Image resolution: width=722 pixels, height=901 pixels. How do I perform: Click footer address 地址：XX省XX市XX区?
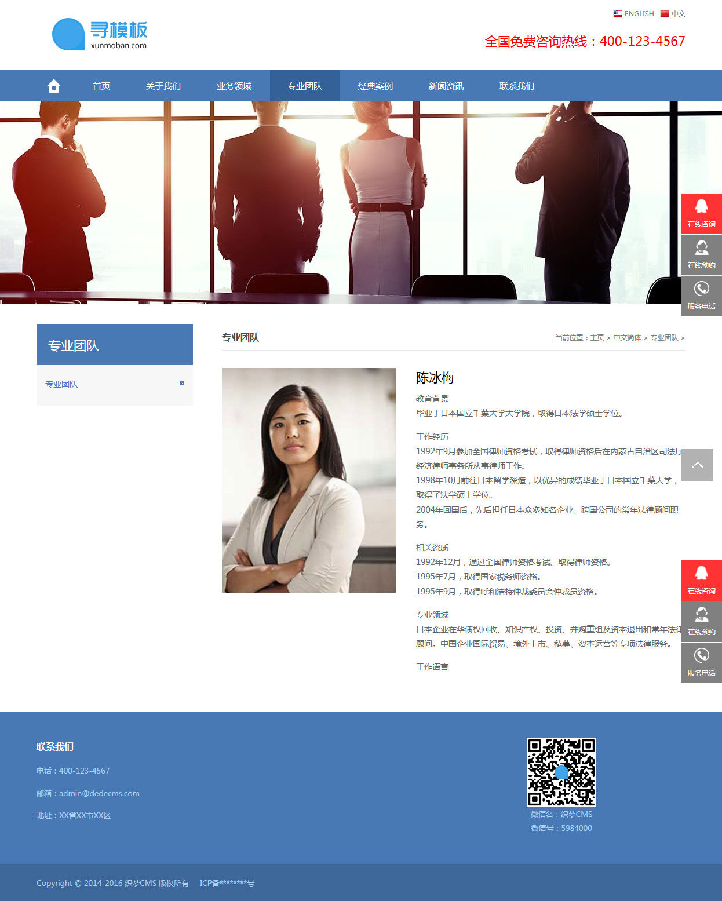74,815
